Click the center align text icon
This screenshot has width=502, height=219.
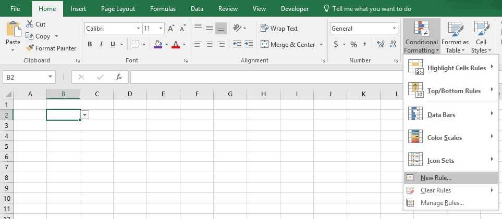tap(209, 45)
